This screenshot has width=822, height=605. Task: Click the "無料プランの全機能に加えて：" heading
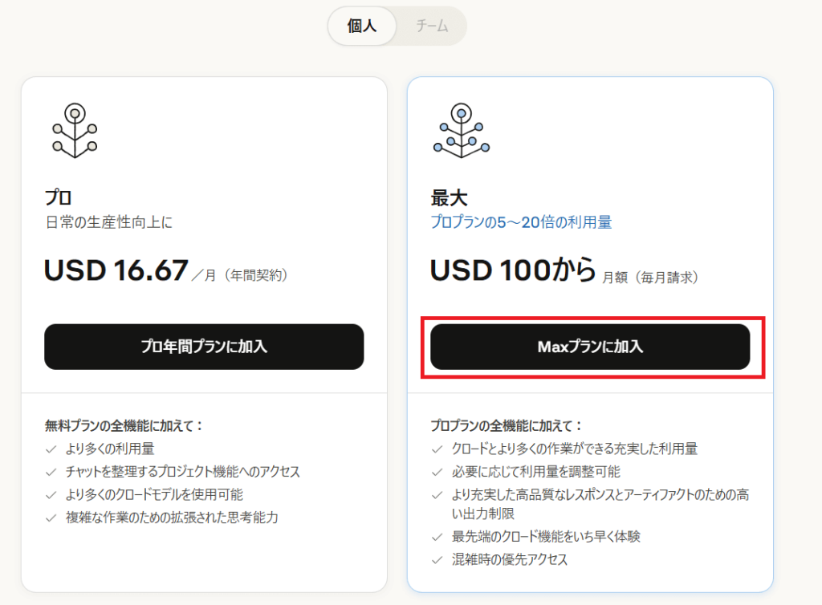pyautogui.click(x=124, y=425)
